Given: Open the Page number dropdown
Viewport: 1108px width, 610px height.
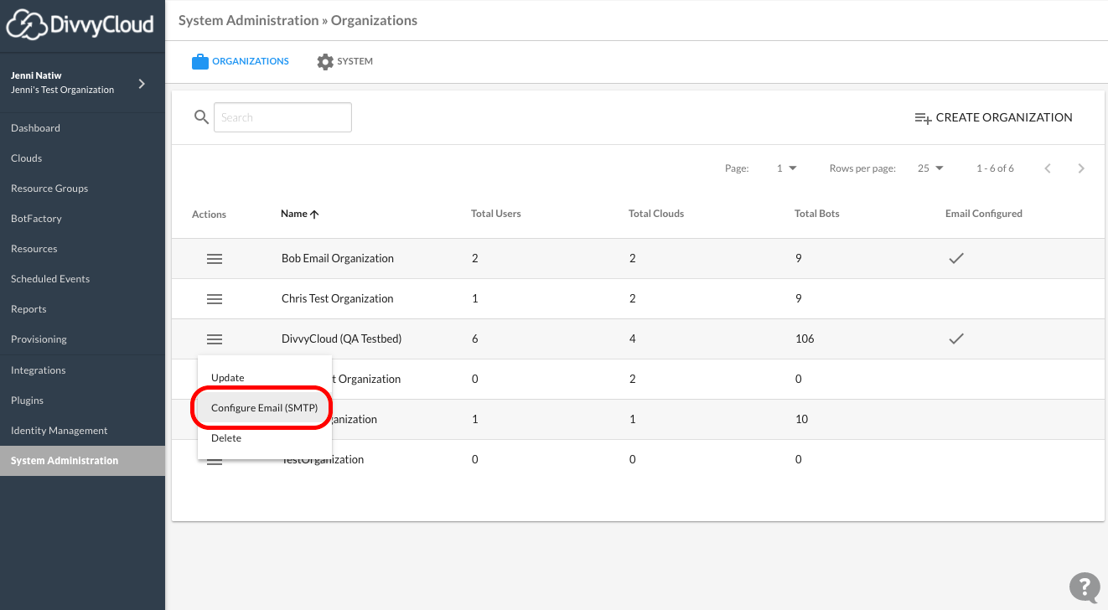Looking at the screenshot, I should pos(786,168).
